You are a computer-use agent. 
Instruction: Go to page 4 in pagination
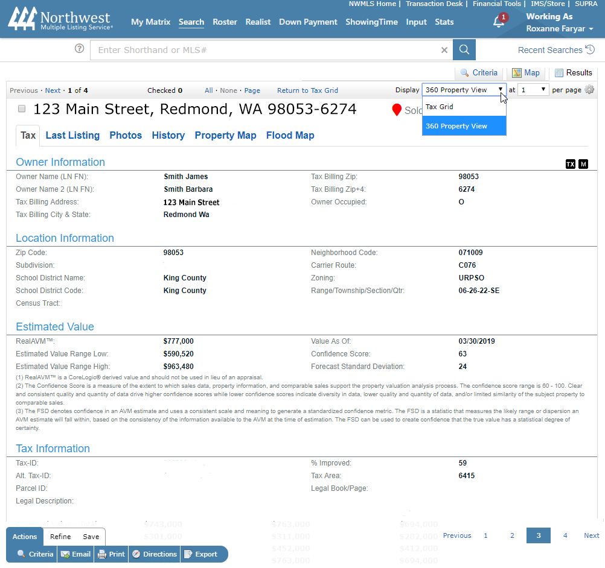[x=565, y=535]
